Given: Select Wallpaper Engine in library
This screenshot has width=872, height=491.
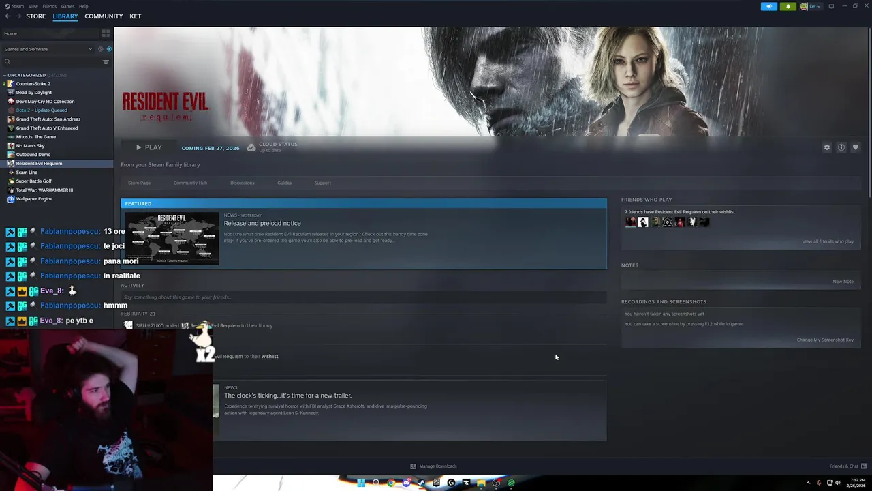Looking at the screenshot, I should point(34,198).
